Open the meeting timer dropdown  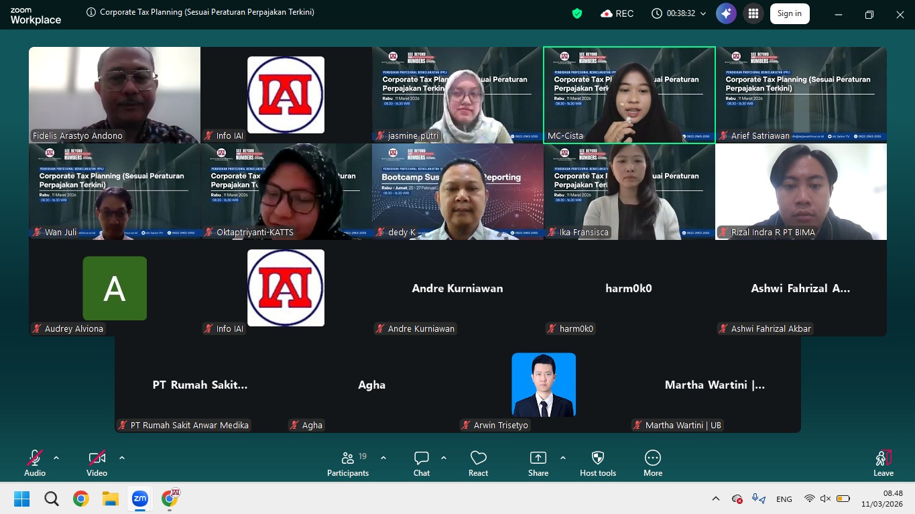point(703,13)
